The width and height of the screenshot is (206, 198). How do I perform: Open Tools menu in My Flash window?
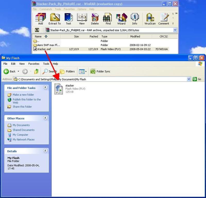click(x=46, y=64)
